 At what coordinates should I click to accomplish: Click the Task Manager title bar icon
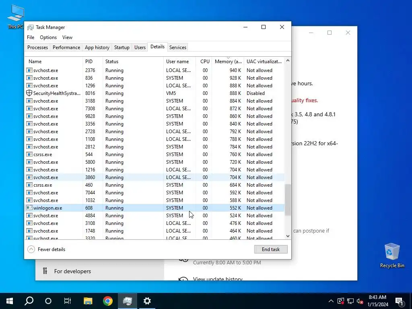(x=31, y=27)
